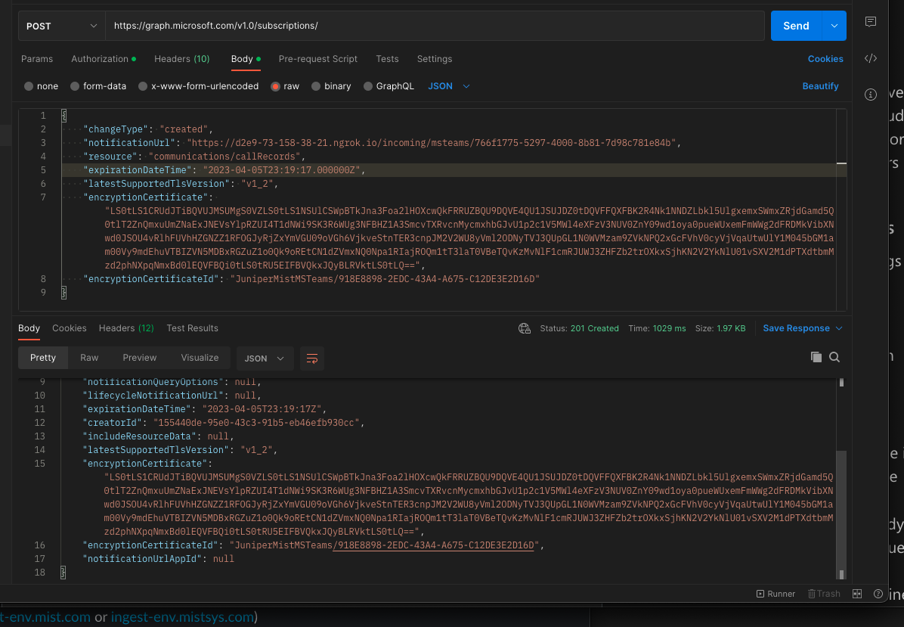The width and height of the screenshot is (904, 627).
Task: Change the request body JSON format dropdown
Action: [x=448, y=86]
